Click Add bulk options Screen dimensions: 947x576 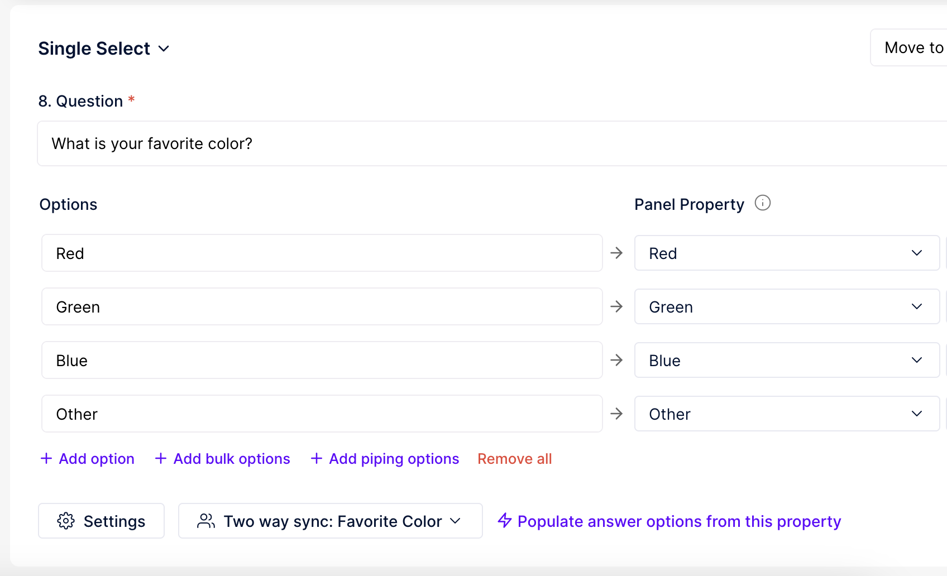[222, 459]
